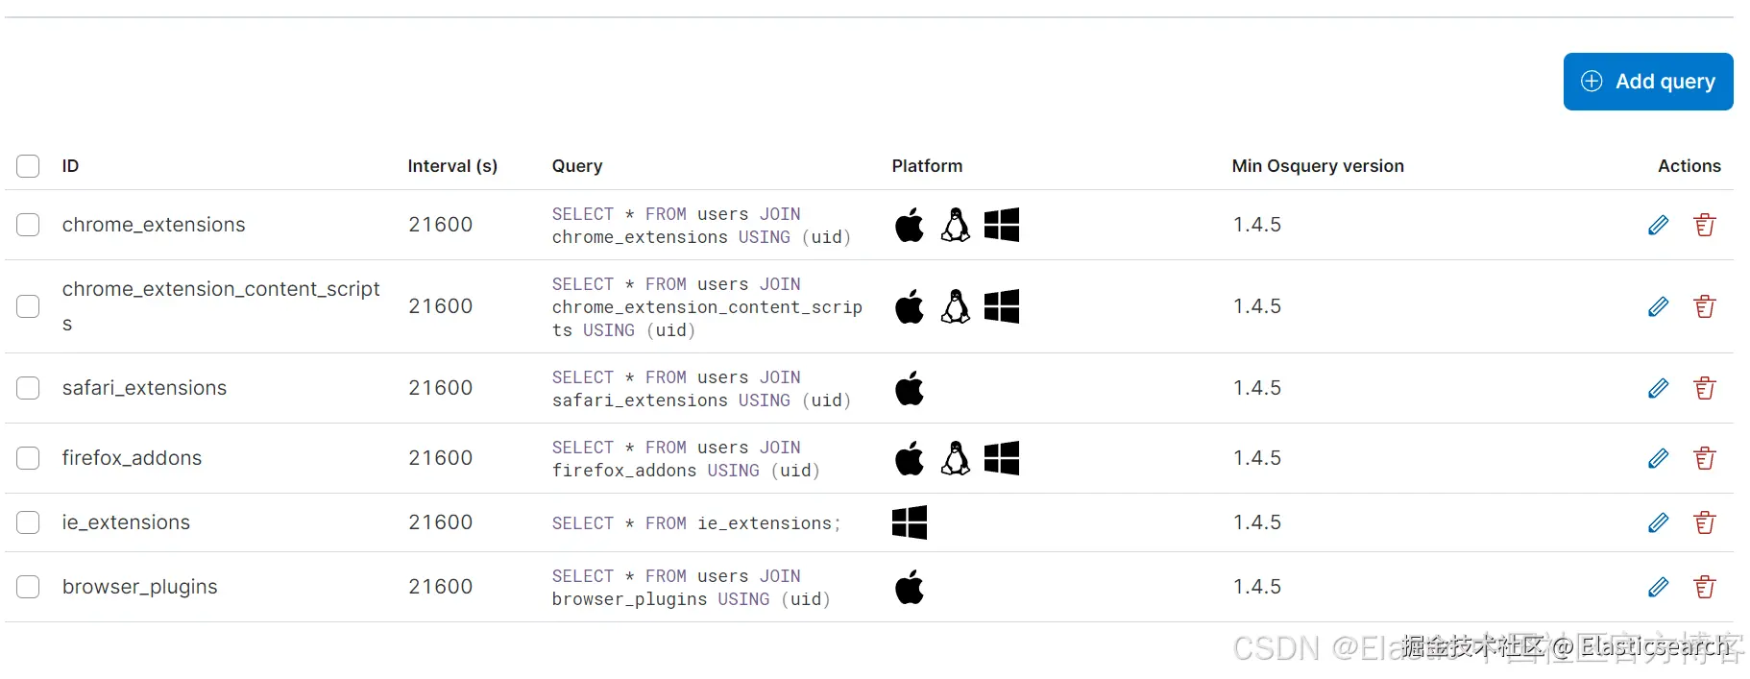Delete the firefox_addons query
The height and width of the screenshot is (679, 1750).
(1704, 458)
